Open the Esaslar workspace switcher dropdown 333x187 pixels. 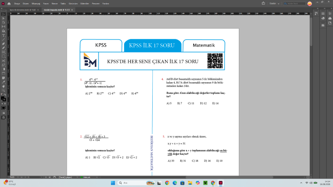tap(274, 4)
